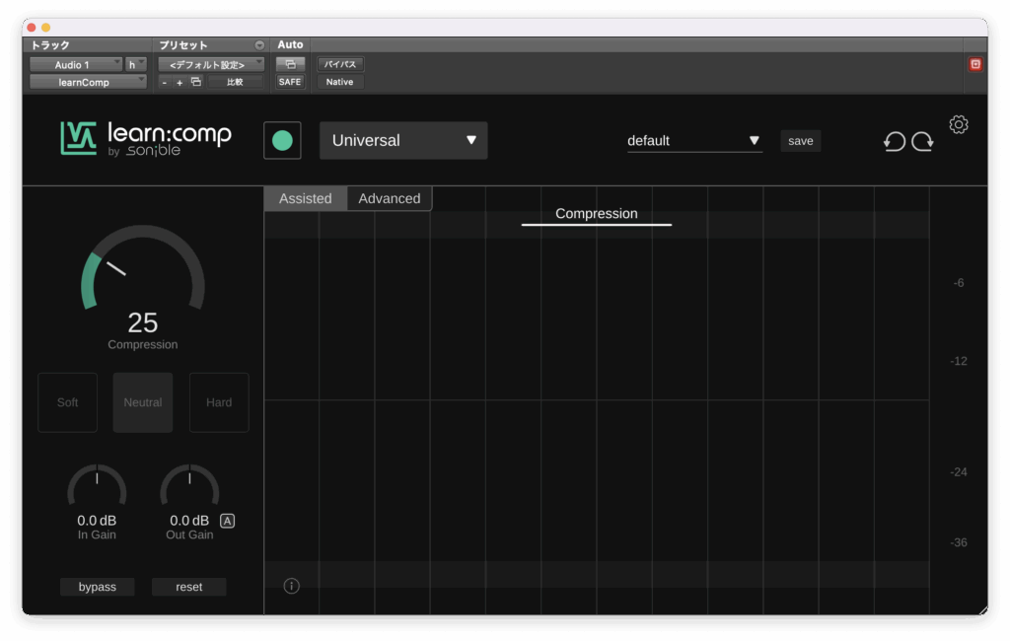Select previous preset with minus button
Image resolution: width=1010 pixels, height=641 pixels.
(x=165, y=83)
